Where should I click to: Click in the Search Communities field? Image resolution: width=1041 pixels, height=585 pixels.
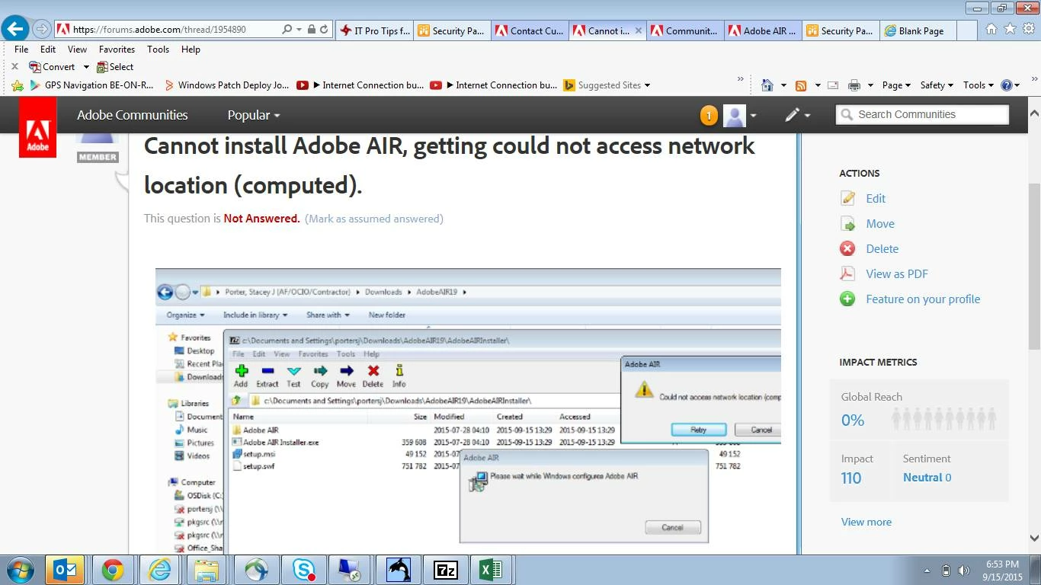pos(922,114)
